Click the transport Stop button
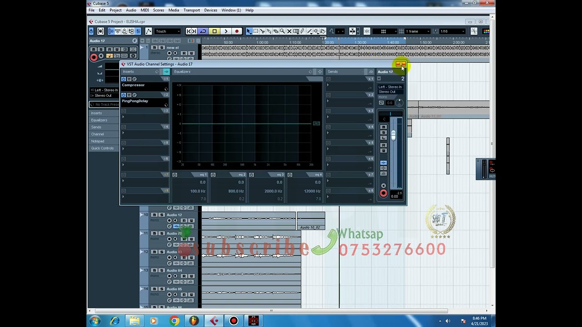This screenshot has height=327, width=582. click(214, 31)
